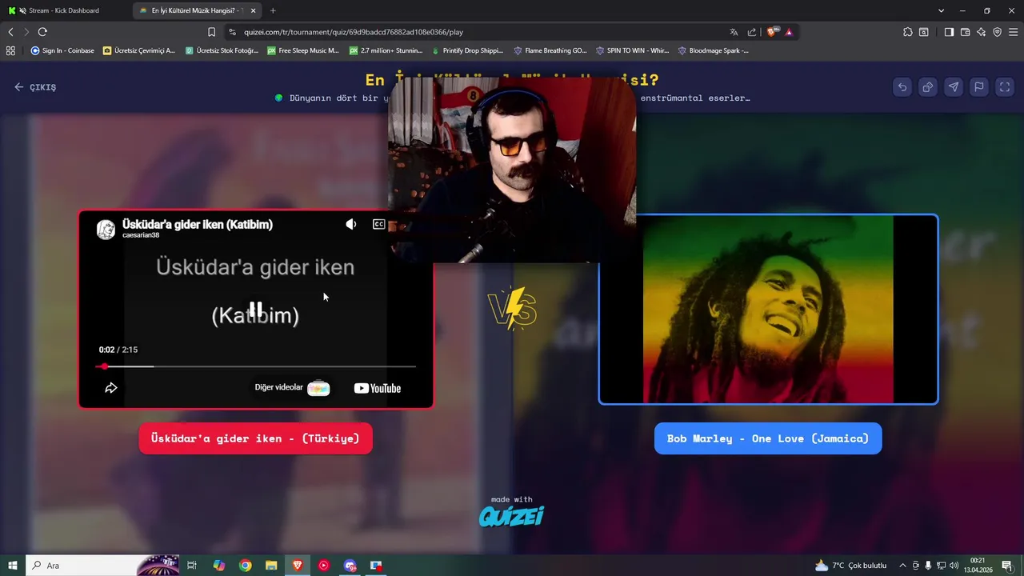The image size is (1024, 576).
Task: Seek along the YouTube progress bar
Action: pos(256,366)
